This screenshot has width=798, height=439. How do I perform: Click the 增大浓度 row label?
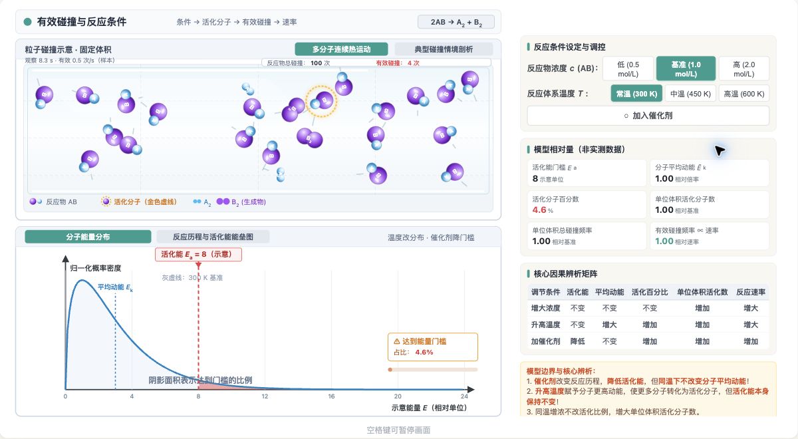click(545, 308)
